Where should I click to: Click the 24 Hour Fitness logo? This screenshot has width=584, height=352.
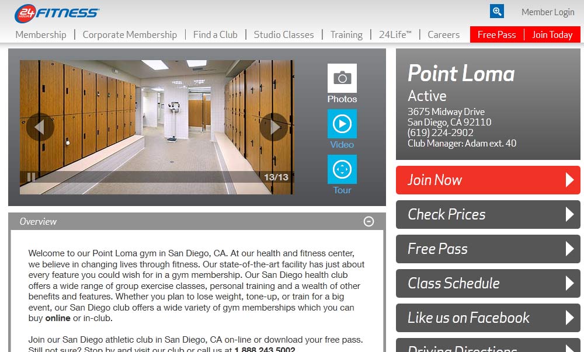[x=57, y=13]
